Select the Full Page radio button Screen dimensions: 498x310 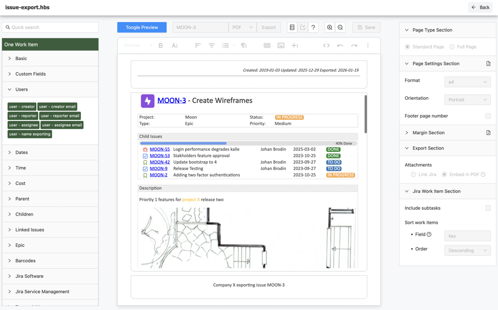point(452,47)
